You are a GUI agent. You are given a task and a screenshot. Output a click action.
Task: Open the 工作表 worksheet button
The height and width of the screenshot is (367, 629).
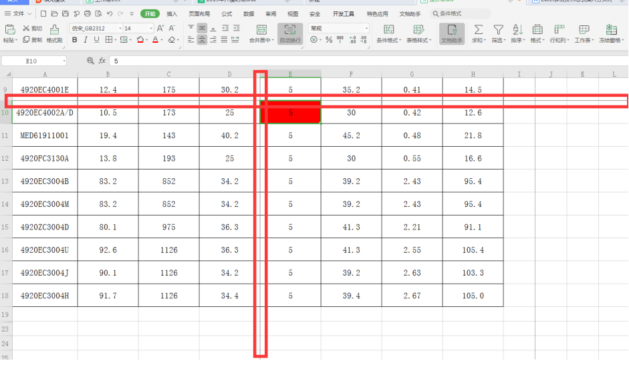pos(584,33)
